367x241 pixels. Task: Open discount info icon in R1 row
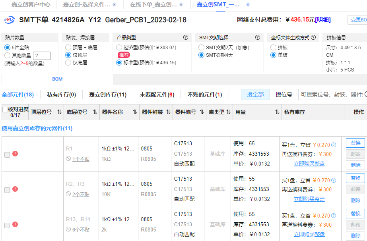[334, 145]
